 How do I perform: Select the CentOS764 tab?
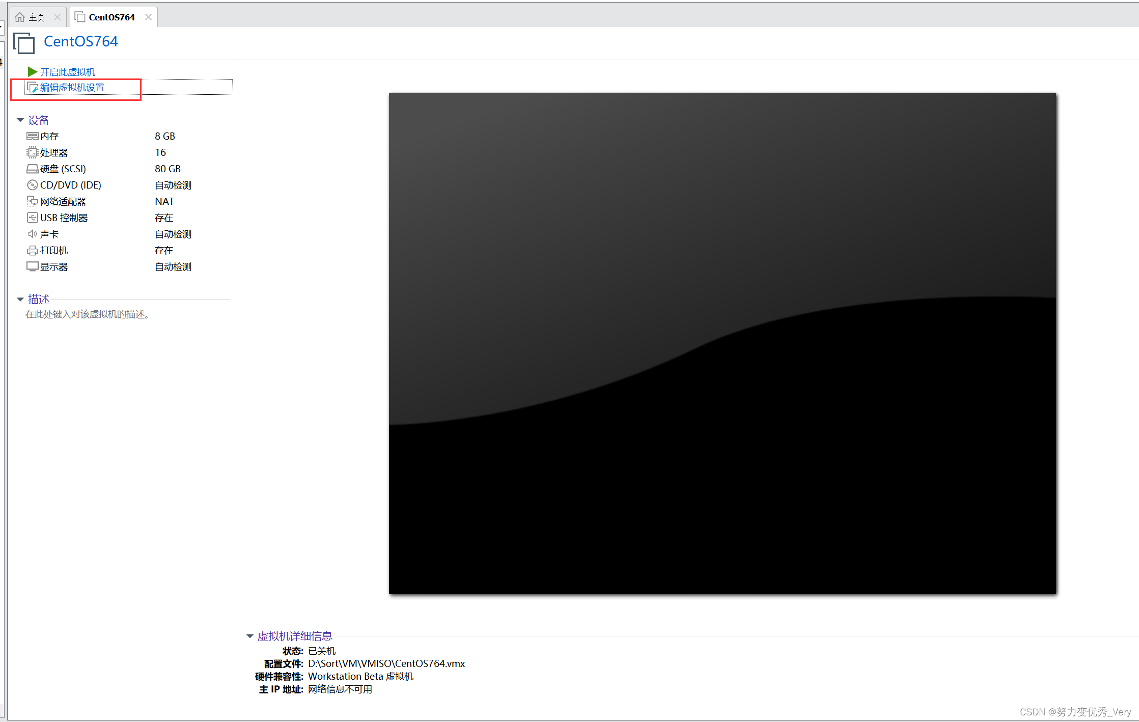111,17
